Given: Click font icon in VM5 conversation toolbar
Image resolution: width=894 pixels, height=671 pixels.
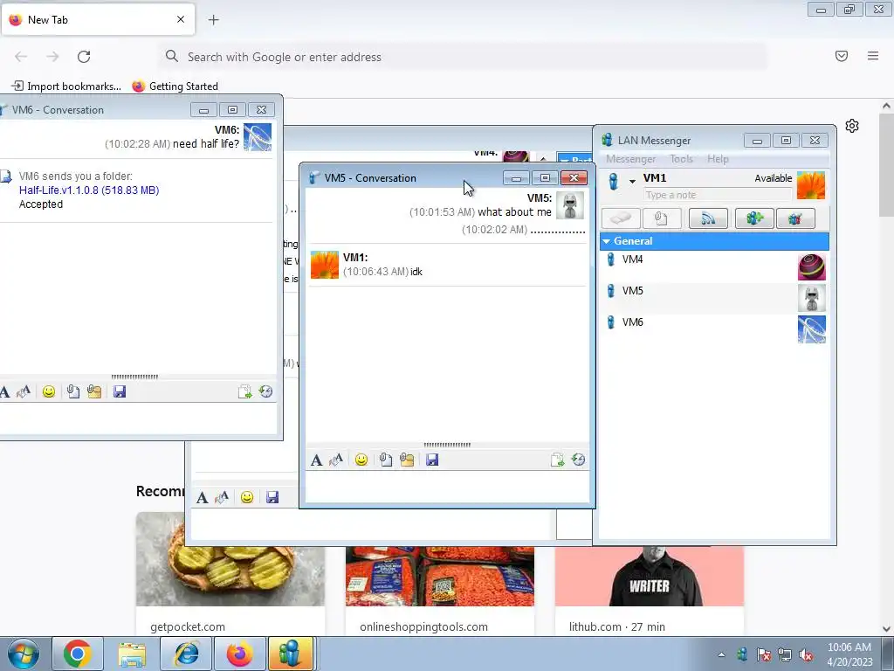Looking at the screenshot, I should coord(316,460).
